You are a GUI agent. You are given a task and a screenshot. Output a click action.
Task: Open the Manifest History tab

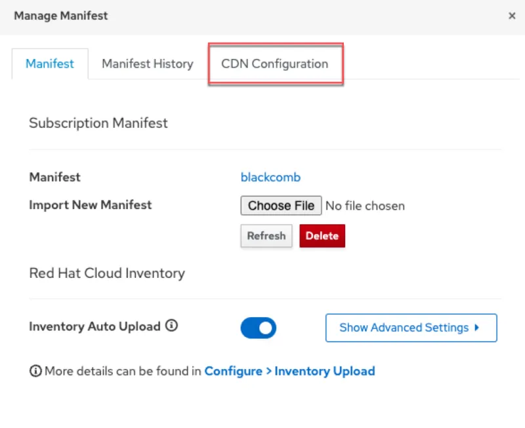(x=147, y=64)
